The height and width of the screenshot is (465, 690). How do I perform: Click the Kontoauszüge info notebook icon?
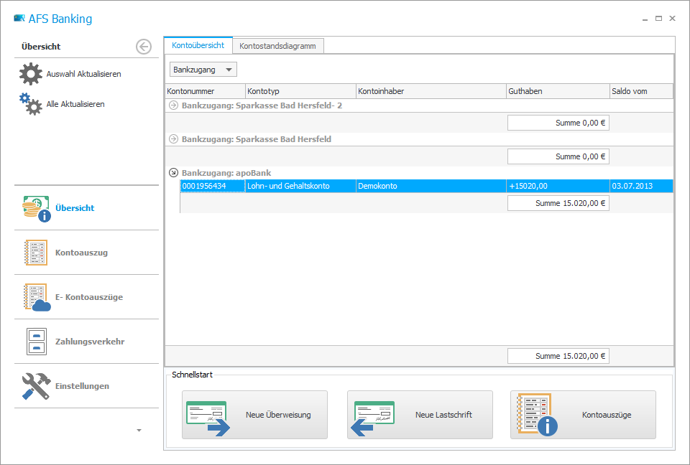[538, 415]
